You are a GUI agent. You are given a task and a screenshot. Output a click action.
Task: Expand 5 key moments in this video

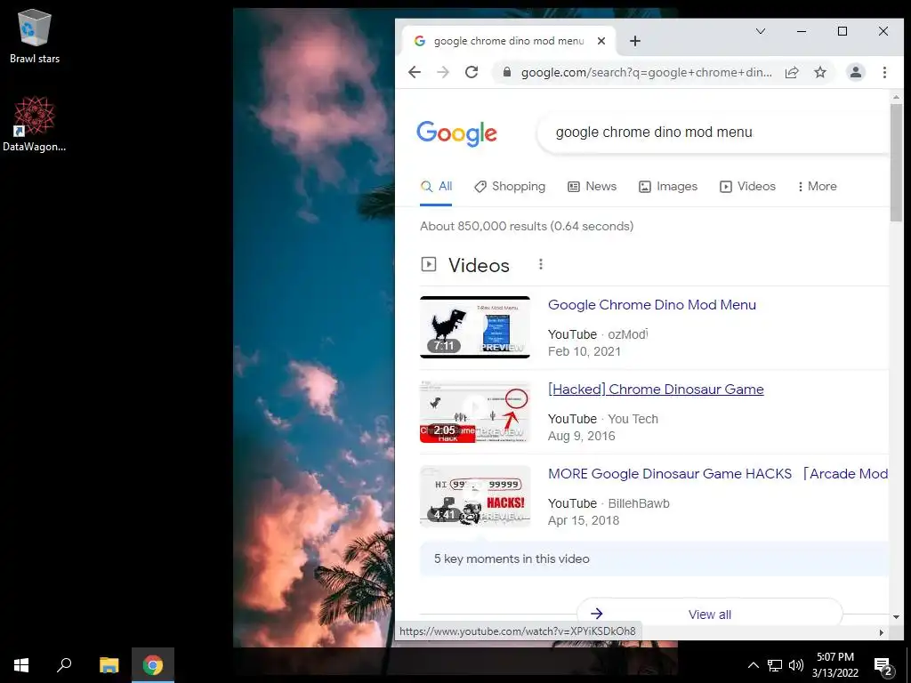click(654, 558)
